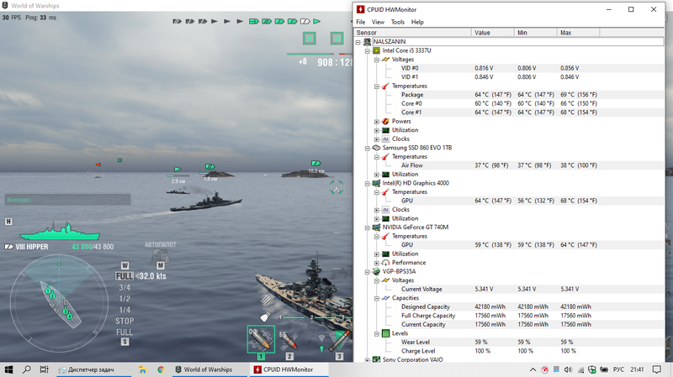Open Task View from the taskbar
Screen dimensions: 673x377
coord(44,369)
